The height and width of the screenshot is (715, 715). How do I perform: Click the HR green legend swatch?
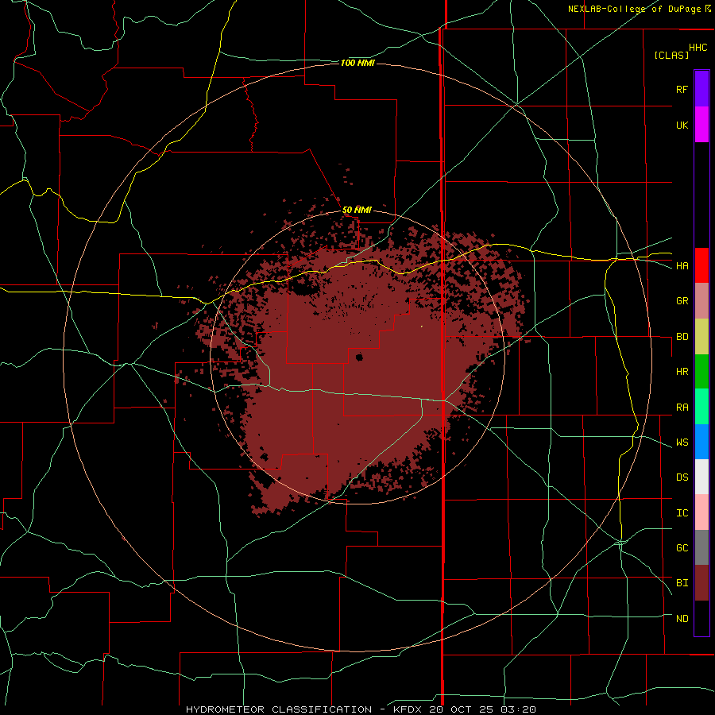pos(701,372)
